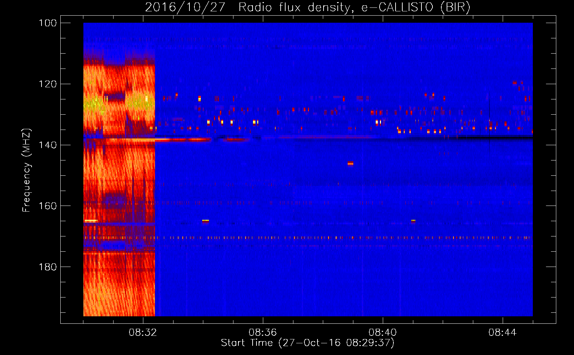Click the 08:44 time tick label
Image resolution: width=574 pixels, height=355 pixels.
pos(503,333)
